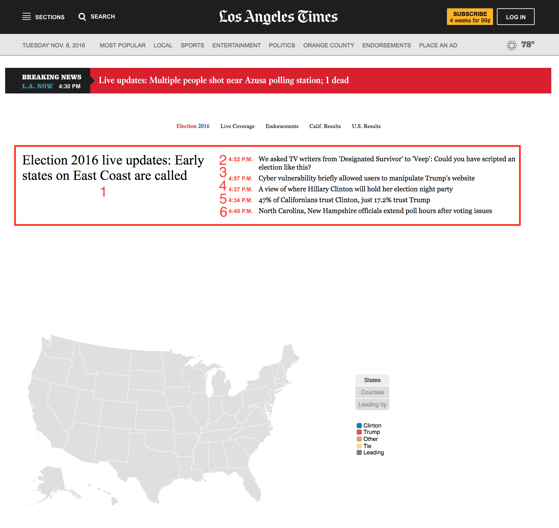The image size is (559, 528).
Task: Open the Orange County section
Action: pyautogui.click(x=329, y=45)
